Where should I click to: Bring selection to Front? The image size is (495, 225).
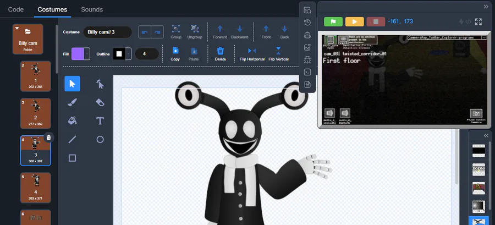click(266, 32)
